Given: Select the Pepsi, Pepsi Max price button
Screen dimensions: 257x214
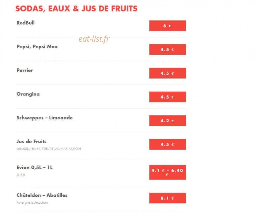Looking at the screenshot, I should pos(168,49).
